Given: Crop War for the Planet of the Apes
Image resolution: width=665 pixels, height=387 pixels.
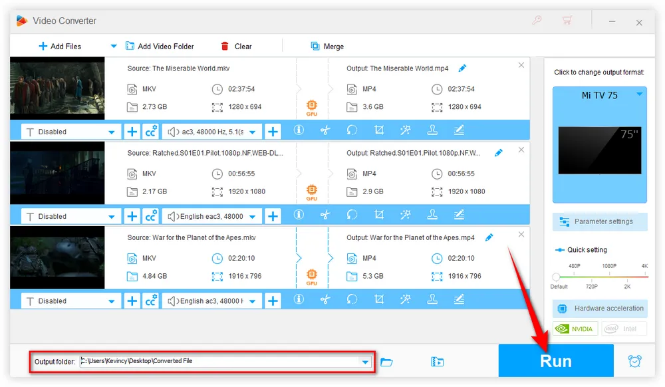Looking at the screenshot, I should click(379, 299).
